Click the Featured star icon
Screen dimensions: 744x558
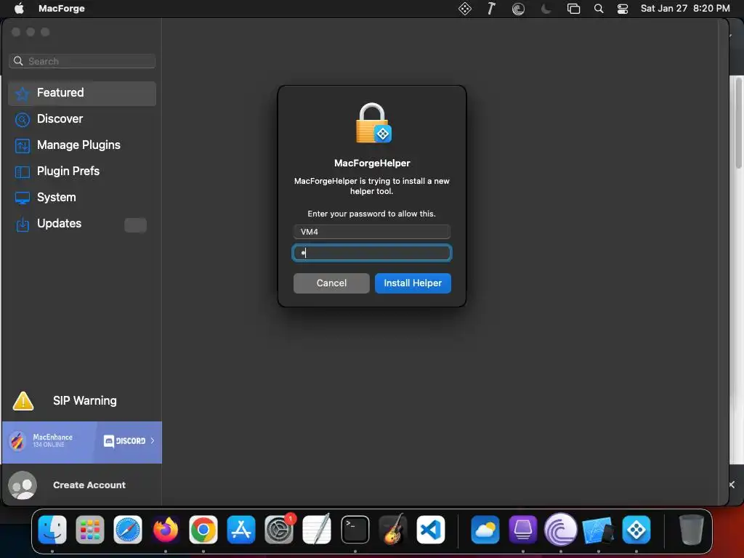pos(23,94)
